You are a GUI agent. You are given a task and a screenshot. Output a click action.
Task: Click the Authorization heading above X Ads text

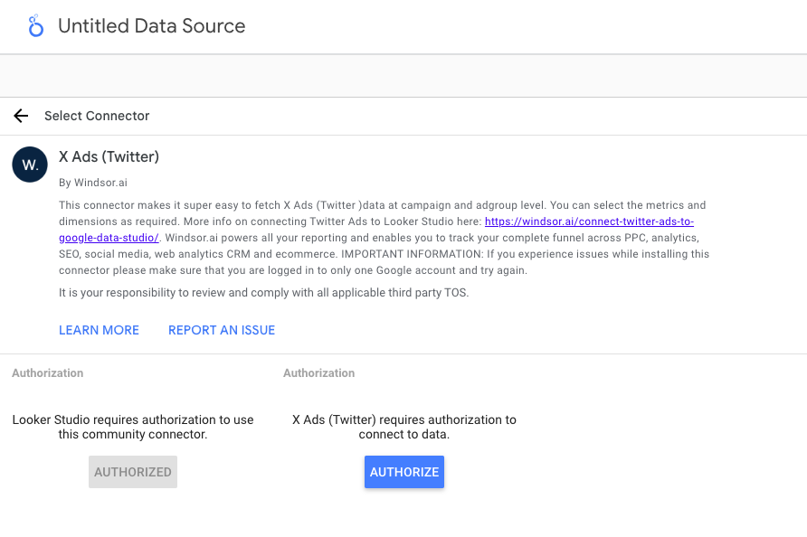[x=318, y=372]
